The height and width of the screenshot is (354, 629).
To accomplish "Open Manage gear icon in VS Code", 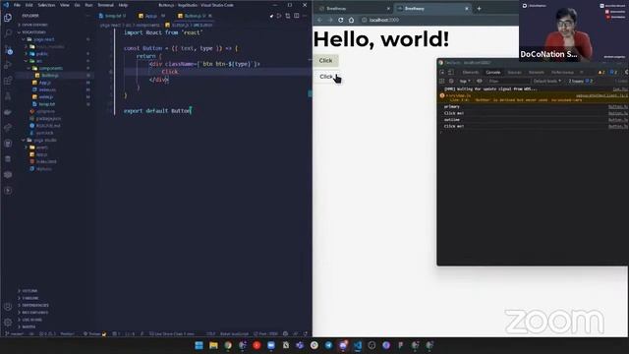I will 8,322.
